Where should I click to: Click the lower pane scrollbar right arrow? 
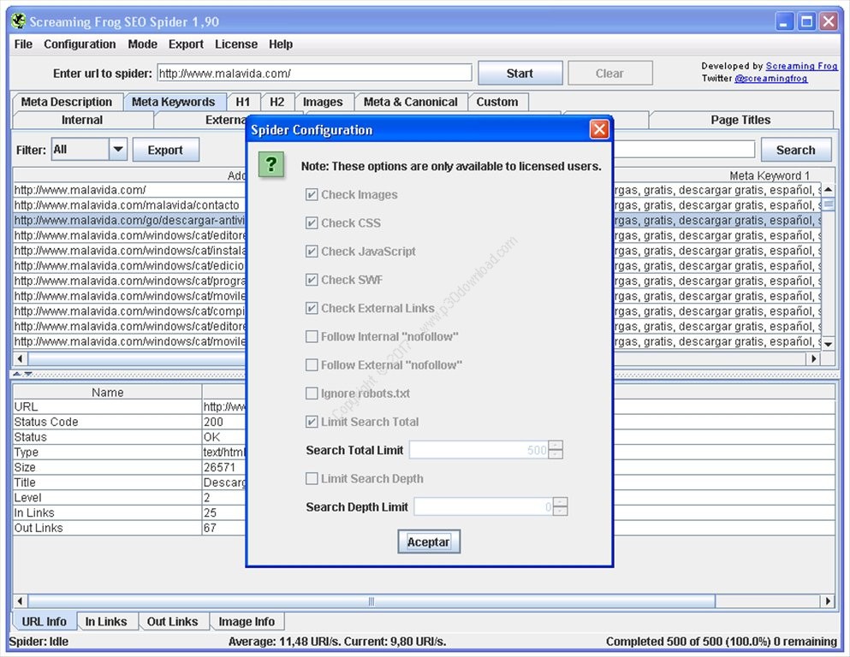click(x=828, y=601)
